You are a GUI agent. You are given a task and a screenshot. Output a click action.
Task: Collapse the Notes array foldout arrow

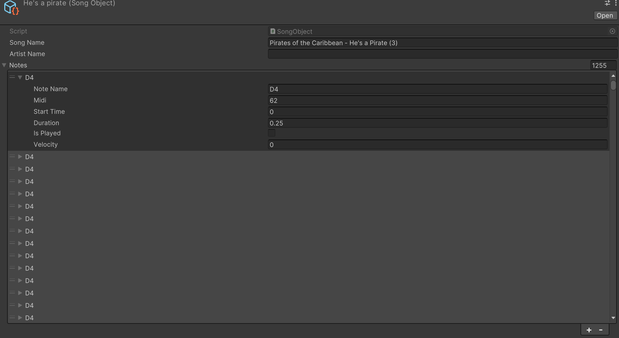(x=4, y=65)
